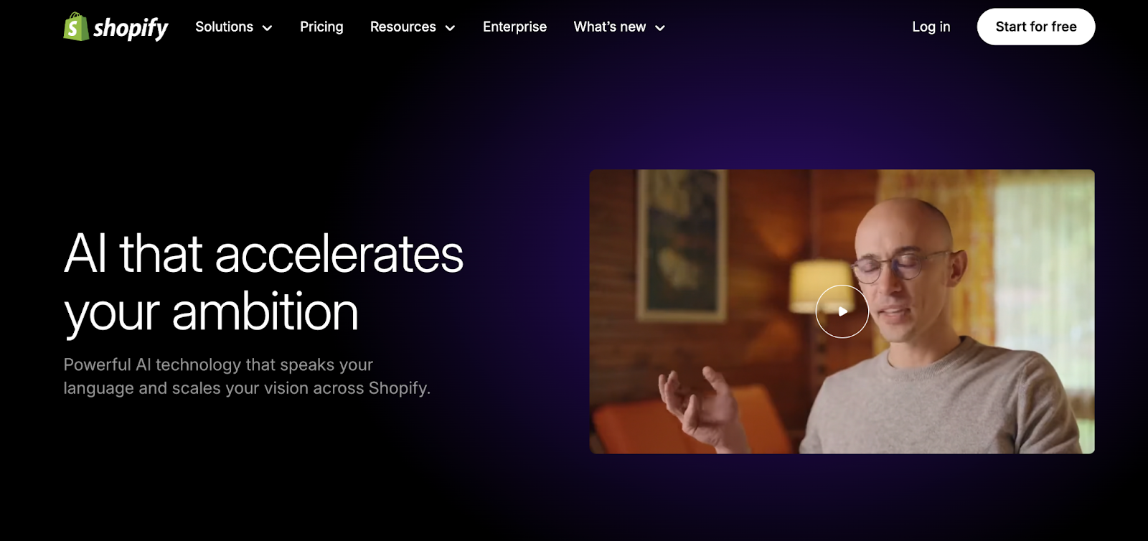Click the Log in link
The height and width of the screenshot is (541, 1148).
point(931,27)
